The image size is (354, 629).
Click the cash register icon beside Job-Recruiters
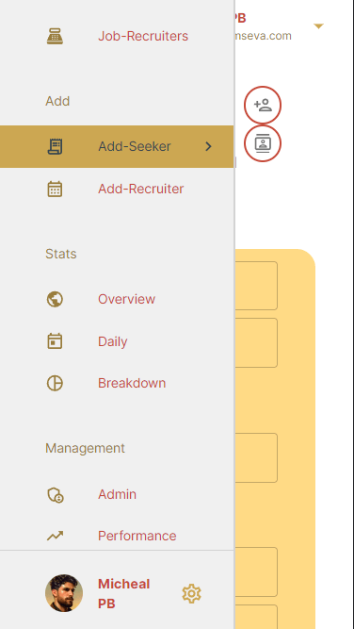pos(55,36)
